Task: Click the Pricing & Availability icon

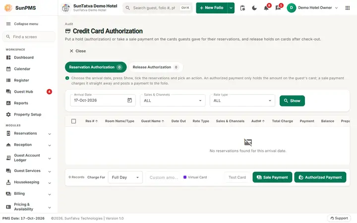Action: click(8, 207)
